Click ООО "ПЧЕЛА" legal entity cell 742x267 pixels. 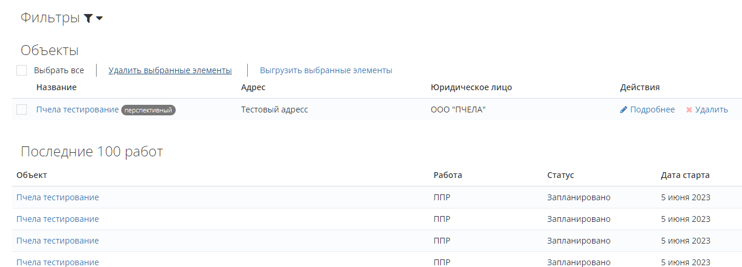[458, 109]
